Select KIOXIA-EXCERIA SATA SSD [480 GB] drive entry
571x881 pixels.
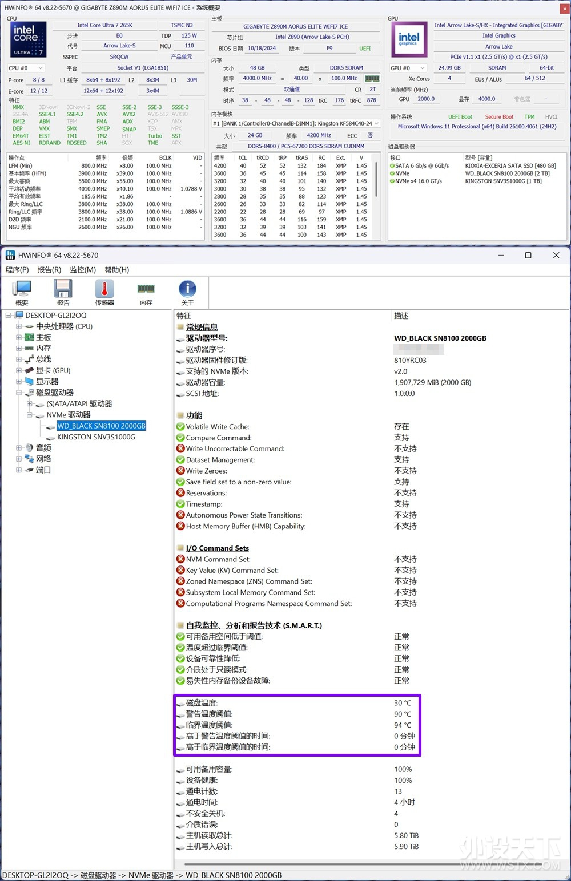(x=510, y=166)
